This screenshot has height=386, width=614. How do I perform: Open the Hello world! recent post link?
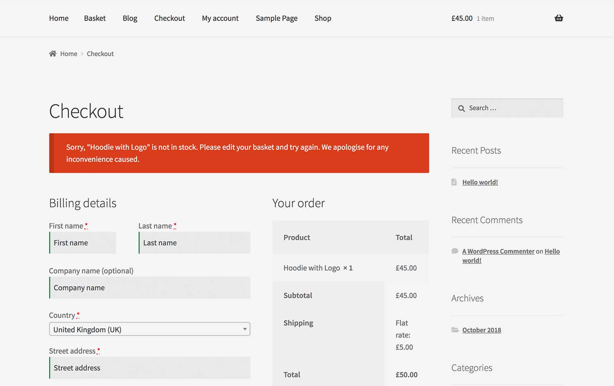[x=480, y=182]
